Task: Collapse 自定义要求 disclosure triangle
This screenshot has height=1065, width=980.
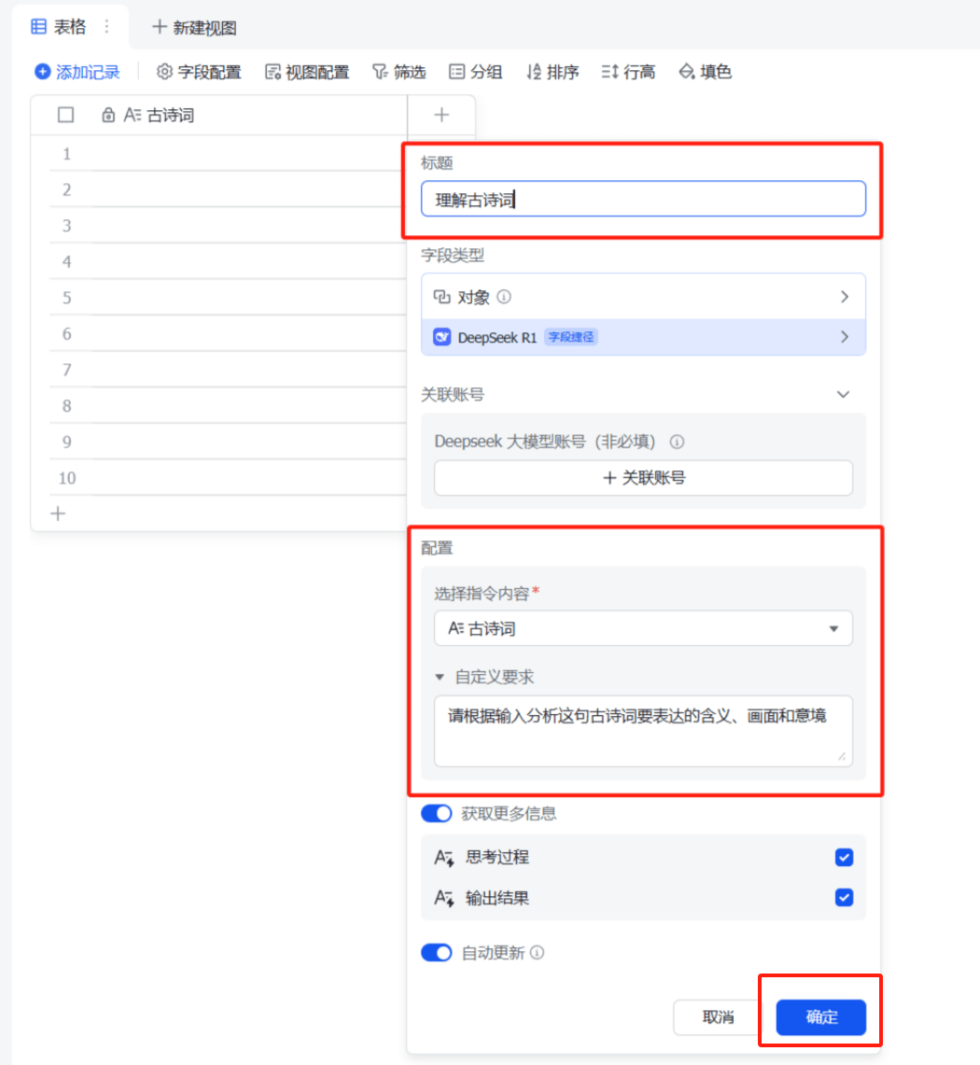Action: (440, 677)
